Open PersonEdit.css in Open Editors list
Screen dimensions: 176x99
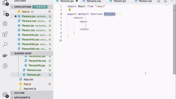tap(32, 49)
